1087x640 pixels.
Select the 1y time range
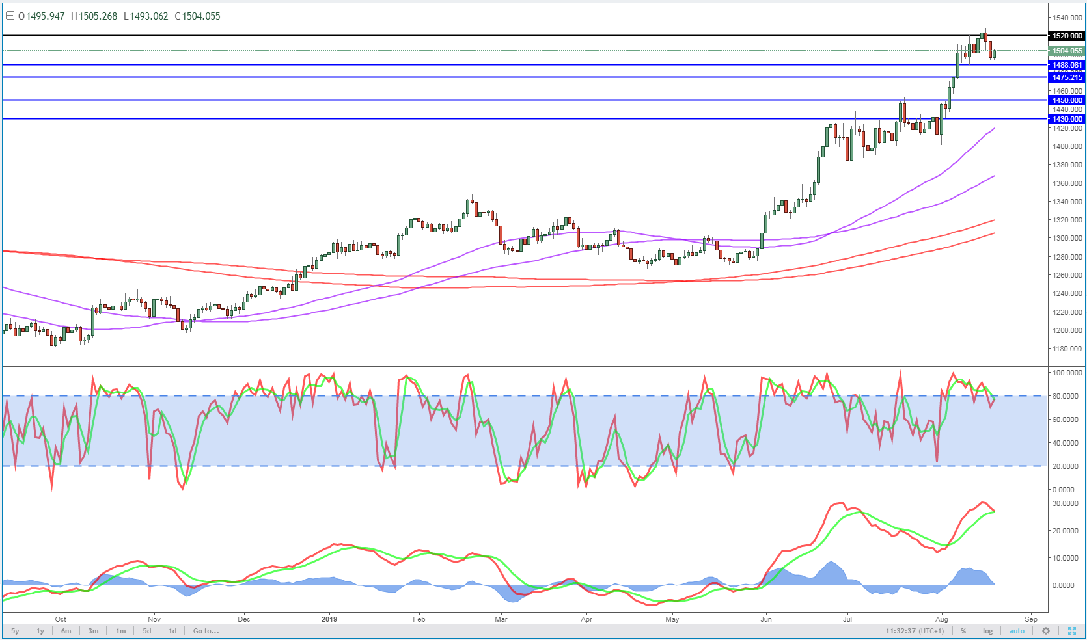[40, 631]
